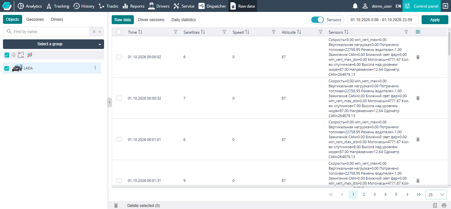Viewport: 451px width, 209px height.
Task: Delete the 00:00:32 record using its trash icon
Action: (x=418, y=98)
